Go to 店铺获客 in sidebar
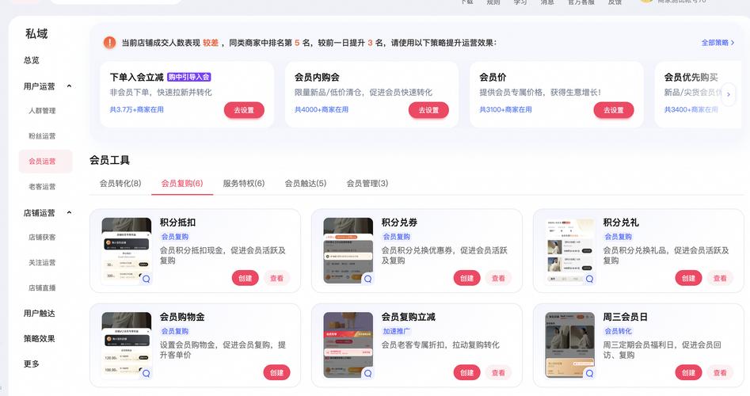This screenshot has width=750, height=396. point(42,238)
